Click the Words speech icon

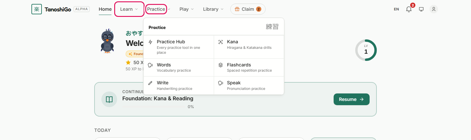click(150, 65)
